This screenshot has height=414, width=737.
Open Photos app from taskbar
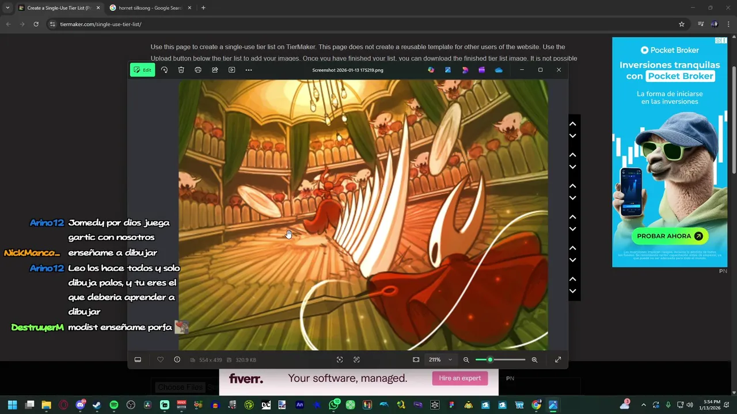point(553,405)
